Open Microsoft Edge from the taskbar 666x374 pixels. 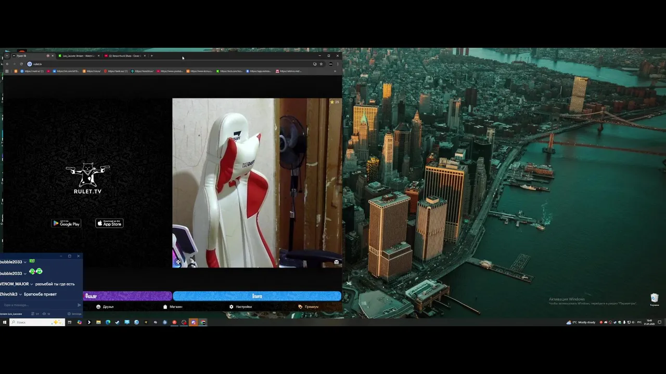(108, 323)
